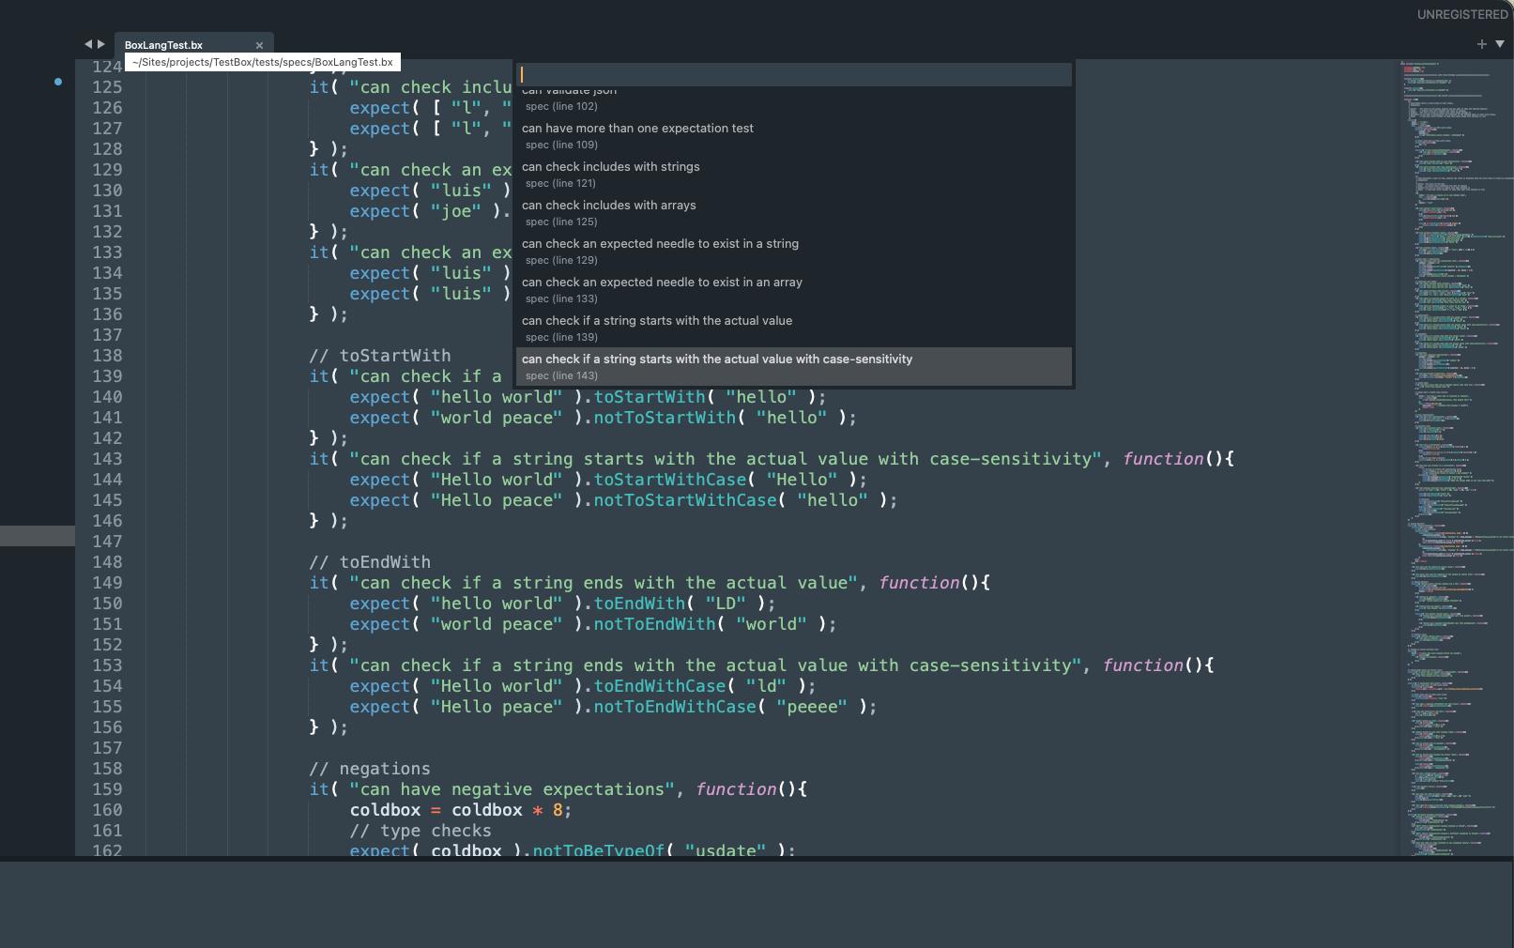Viewport: 1514px width, 948px height.
Task: Add a new tab with the plus icon
Action: 1482,44
